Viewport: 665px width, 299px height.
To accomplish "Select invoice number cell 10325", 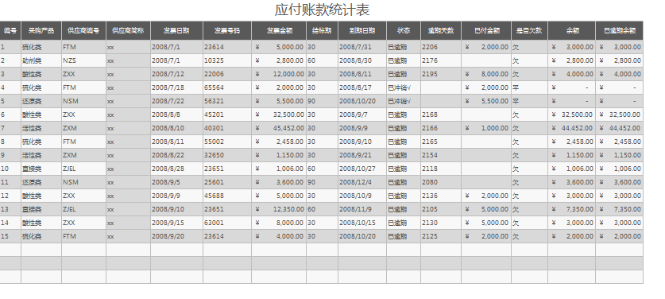I will [x=227, y=60].
